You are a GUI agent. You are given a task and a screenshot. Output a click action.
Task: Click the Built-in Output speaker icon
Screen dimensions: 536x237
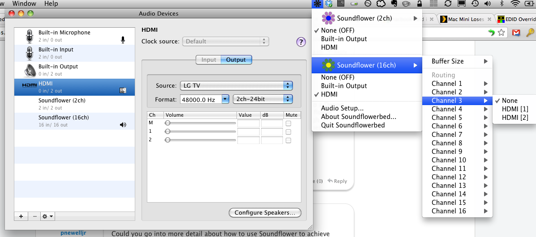[30, 70]
